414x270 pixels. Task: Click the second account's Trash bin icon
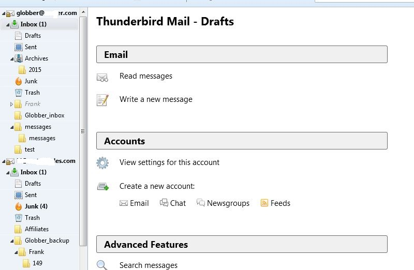coord(19,218)
